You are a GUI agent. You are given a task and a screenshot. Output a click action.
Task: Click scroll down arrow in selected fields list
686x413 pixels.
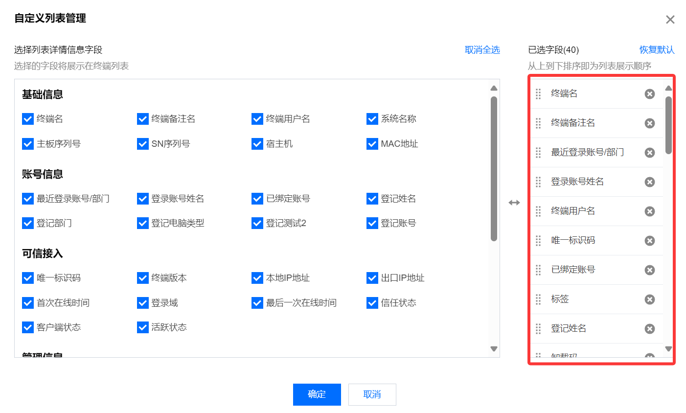coord(668,349)
